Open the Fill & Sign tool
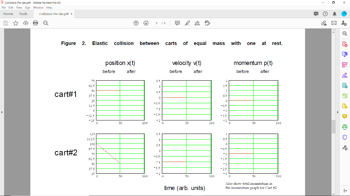Viewport: 350px width, 196px height. (197, 23)
